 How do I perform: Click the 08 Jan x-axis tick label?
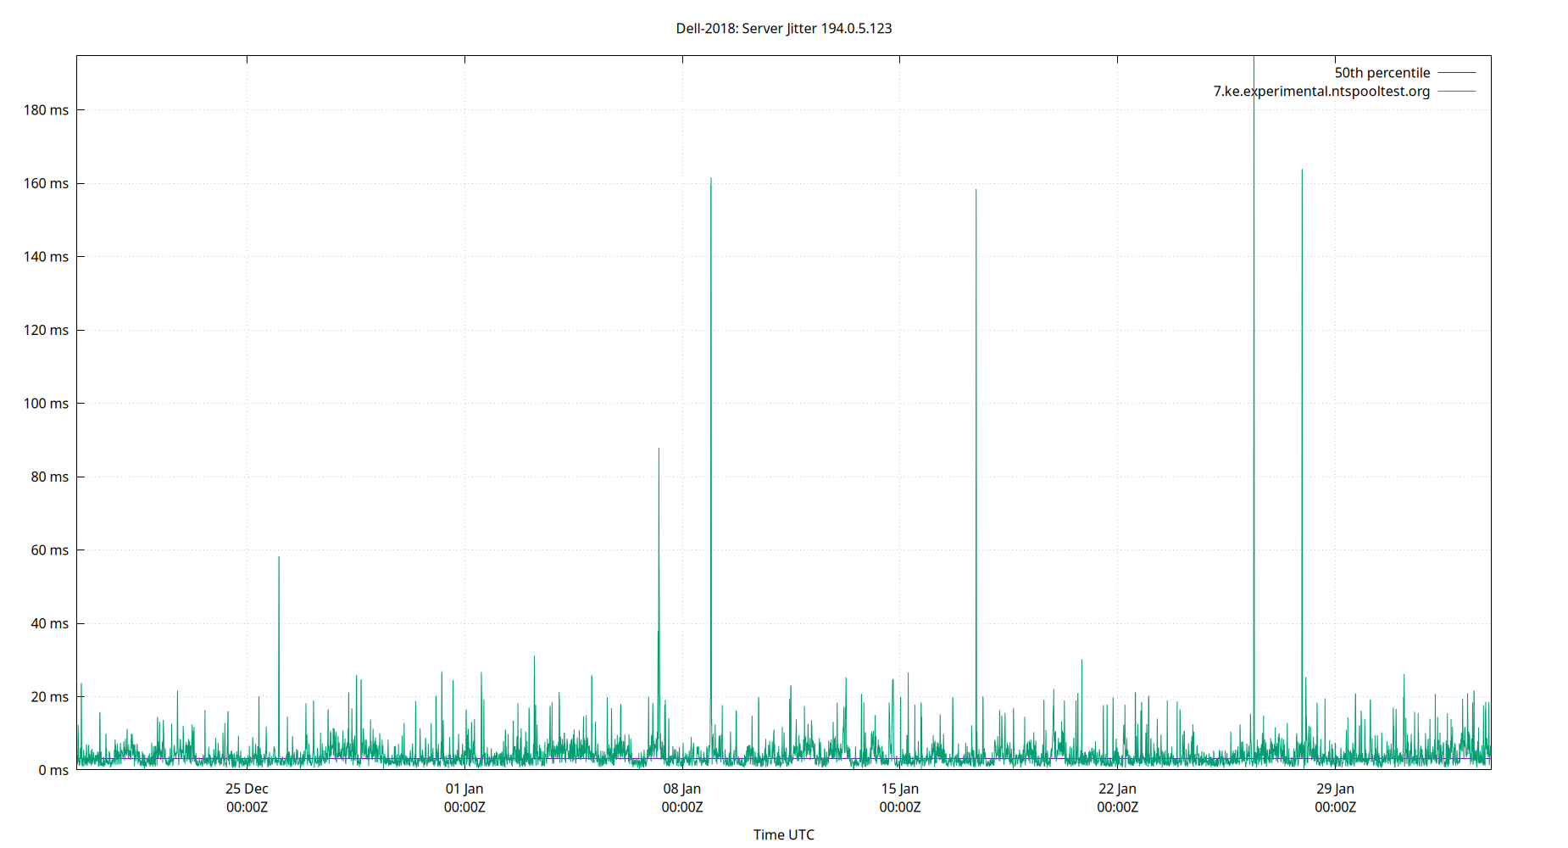pos(681,788)
